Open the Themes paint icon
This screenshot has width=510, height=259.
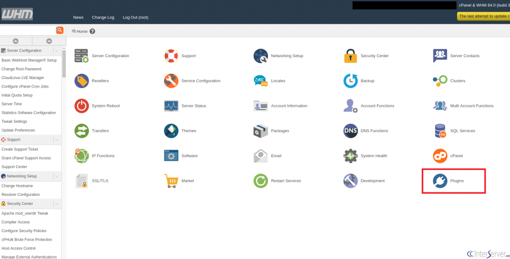[x=171, y=131]
